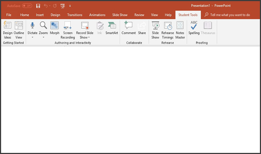Open the Undo history dropdown arrow
The width and height of the screenshot is (261, 154).
[50, 6]
